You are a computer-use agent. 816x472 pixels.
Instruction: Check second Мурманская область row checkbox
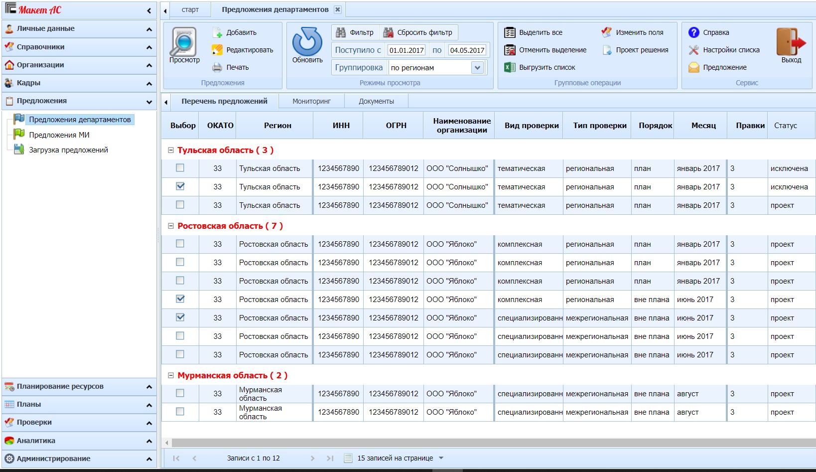click(180, 412)
